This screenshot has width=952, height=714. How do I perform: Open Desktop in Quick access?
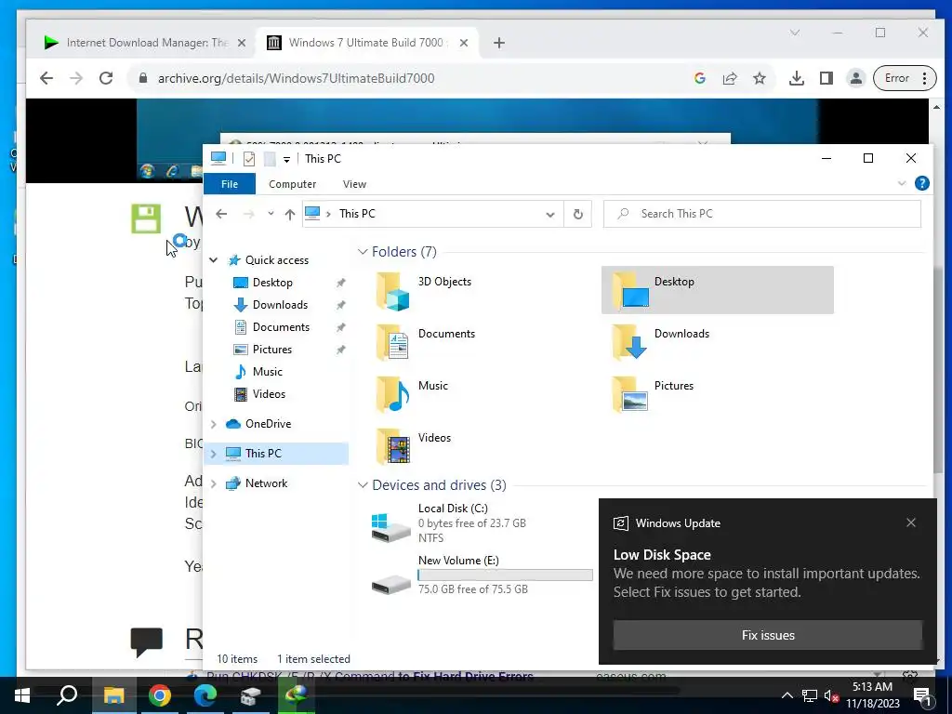tap(272, 283)
